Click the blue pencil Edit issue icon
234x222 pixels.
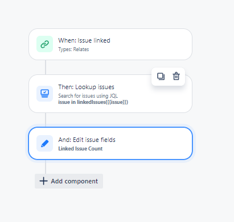[x=44, y=143]
